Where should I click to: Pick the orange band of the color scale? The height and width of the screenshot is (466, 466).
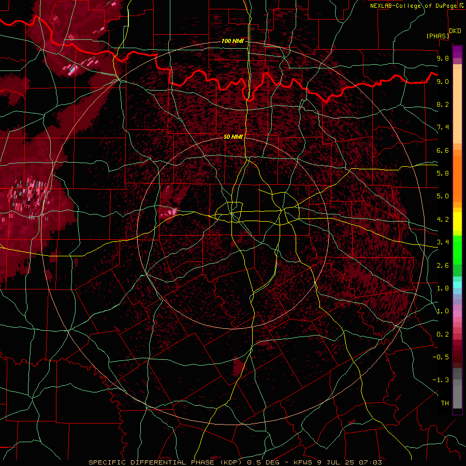pyautogui.click(x=457, y=178)
